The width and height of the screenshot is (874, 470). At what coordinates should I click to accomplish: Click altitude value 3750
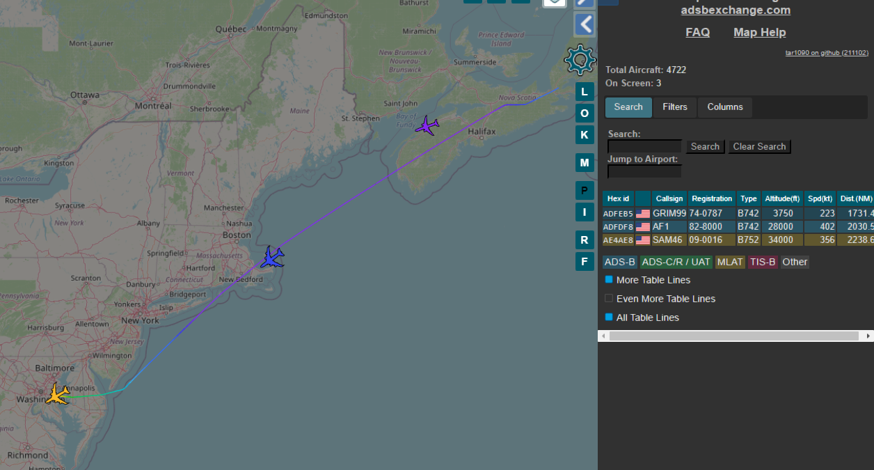click(x=784, y=214)
